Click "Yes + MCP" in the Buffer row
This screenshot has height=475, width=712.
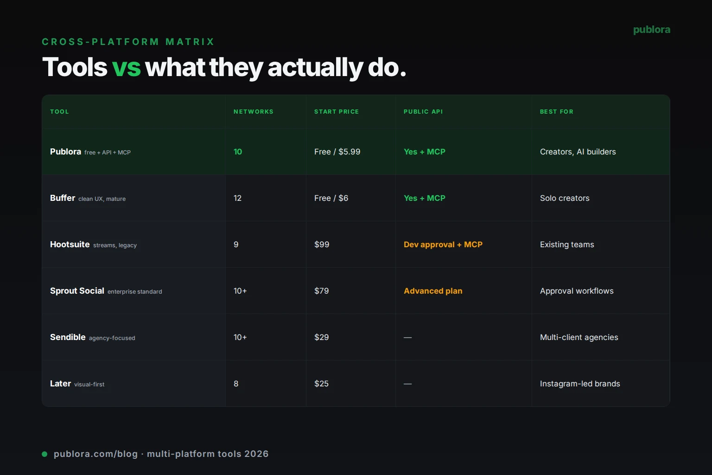(x=425, y=198)
